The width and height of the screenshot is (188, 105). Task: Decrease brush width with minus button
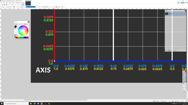(x=12, y=7)
